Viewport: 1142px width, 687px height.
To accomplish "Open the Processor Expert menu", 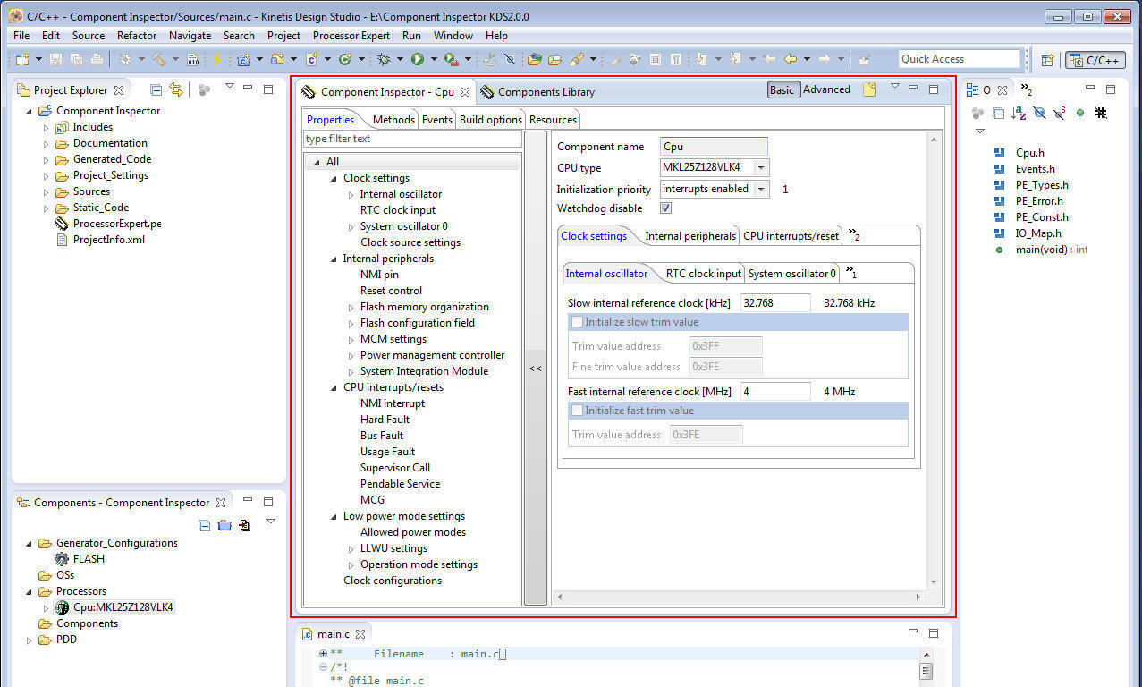I will (x=351, y=36).
